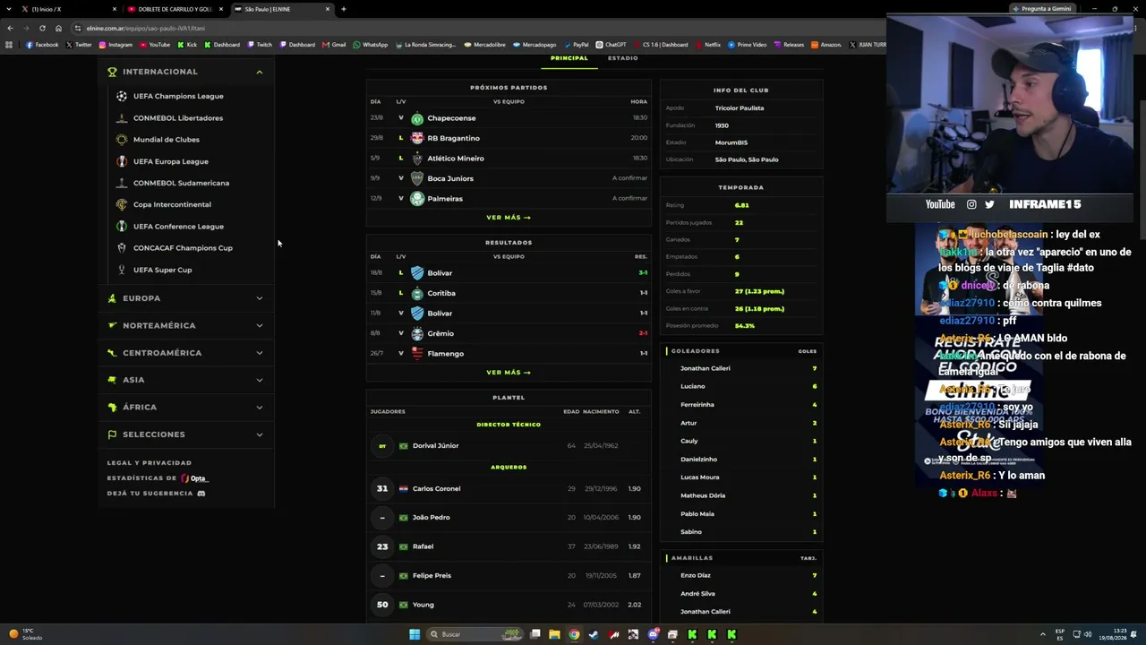Open the UEFA Champions League icon
The image size is (1146, 645).
[x=122, y=96]
